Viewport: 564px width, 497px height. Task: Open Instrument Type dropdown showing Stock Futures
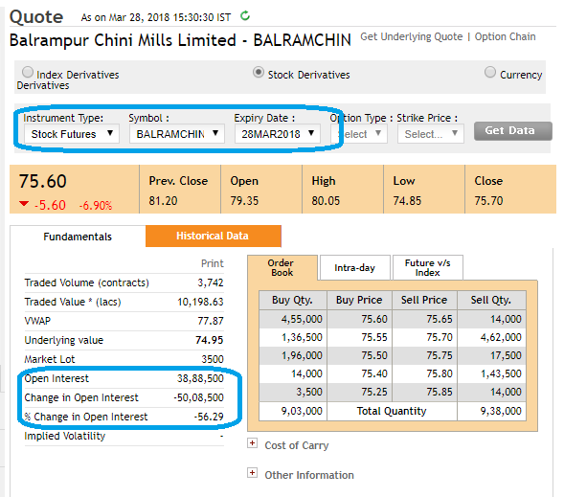(x=72, y=134)
